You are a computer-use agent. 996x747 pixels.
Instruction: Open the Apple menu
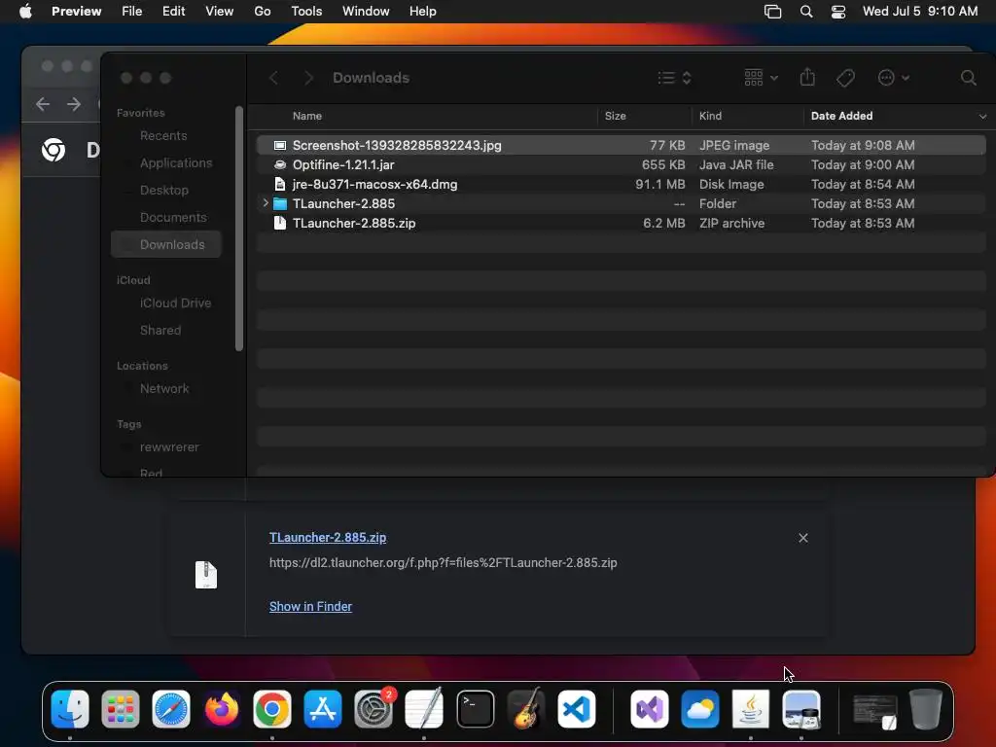click(x=25, y=12)
